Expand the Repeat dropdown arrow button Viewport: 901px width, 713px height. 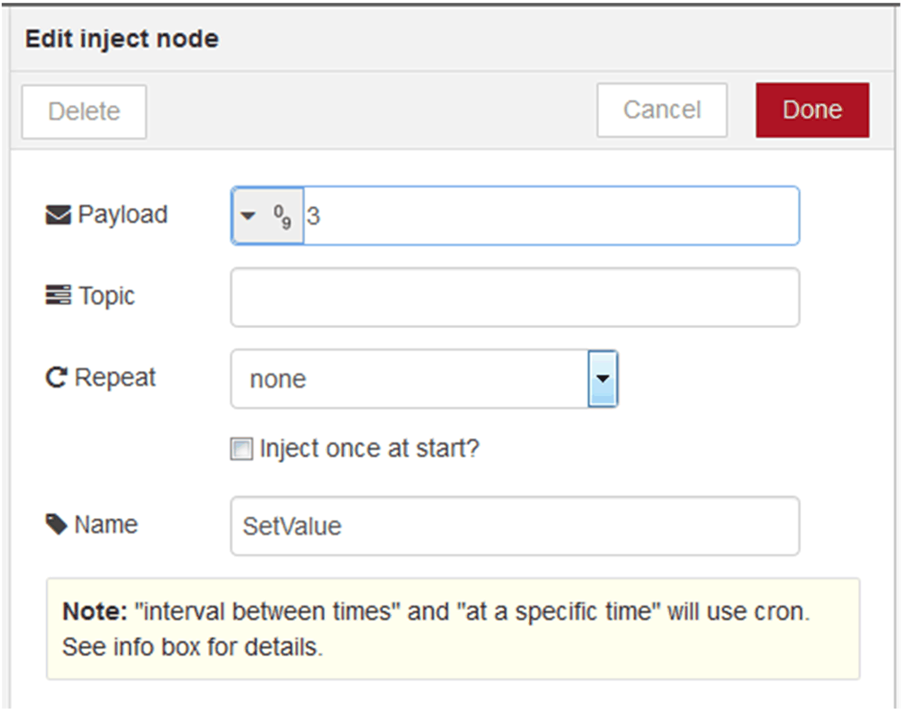(x=602, y=378)
